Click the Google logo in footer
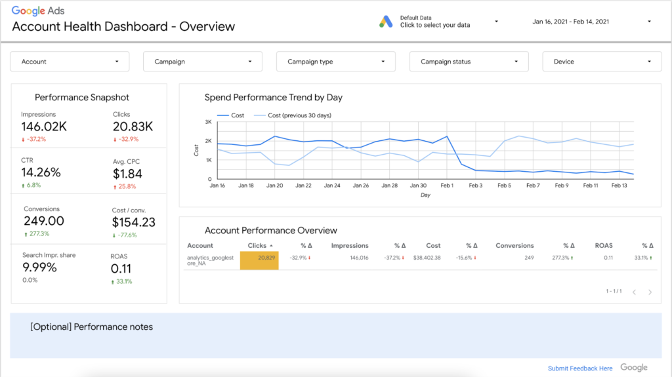This screenshot has width=672, height=377. tap(634, 368)
